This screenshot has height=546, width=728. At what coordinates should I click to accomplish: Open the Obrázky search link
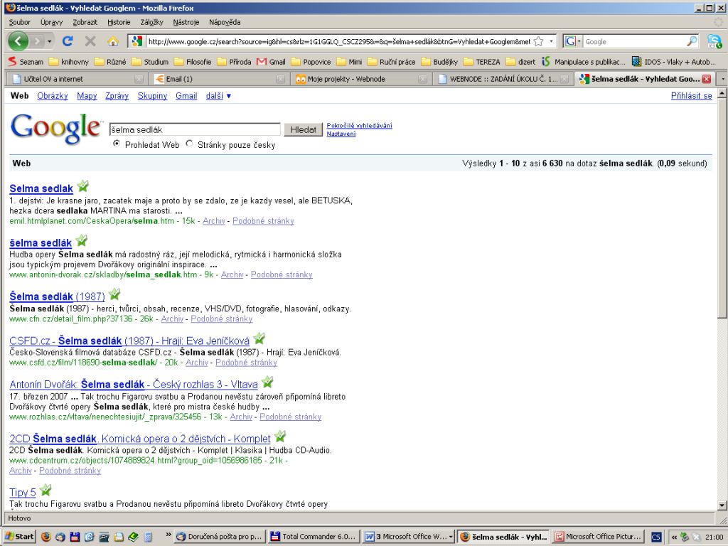coord(53,96)
